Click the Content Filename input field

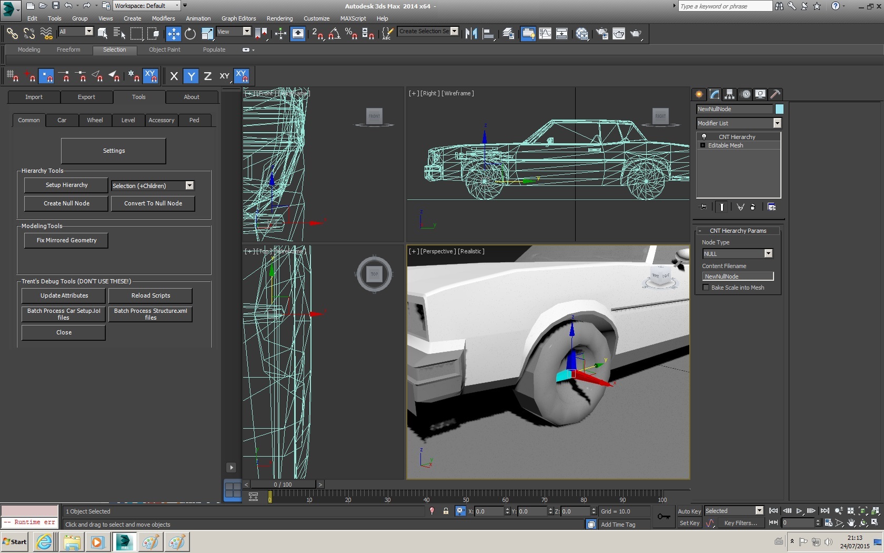pos(737,276)
